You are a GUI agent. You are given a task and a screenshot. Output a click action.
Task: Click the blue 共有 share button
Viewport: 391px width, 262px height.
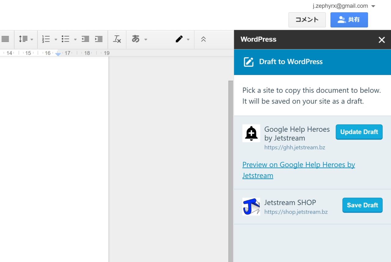click(x=349, y=20)
